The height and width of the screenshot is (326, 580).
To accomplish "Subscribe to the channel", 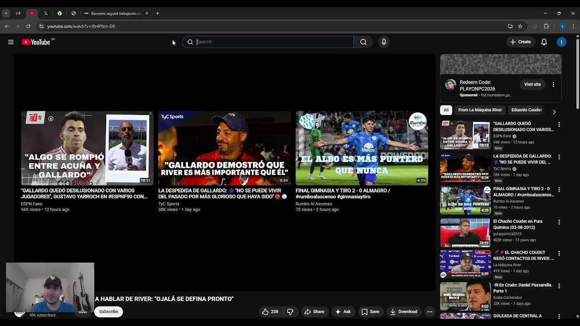I will pyautogui.click(x=108, y=312).
